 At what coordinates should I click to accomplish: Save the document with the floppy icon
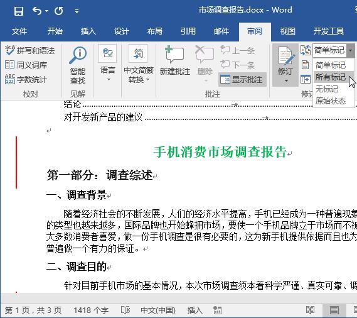coord(18,11)
